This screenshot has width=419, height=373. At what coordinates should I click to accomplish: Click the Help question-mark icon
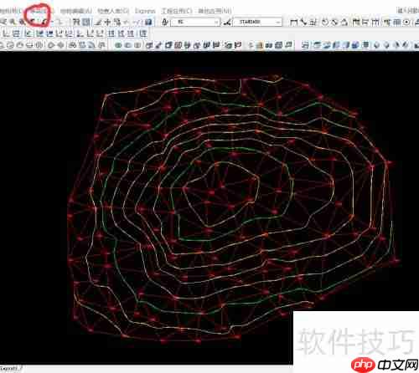pyautogui.click(x=149, y=22)
